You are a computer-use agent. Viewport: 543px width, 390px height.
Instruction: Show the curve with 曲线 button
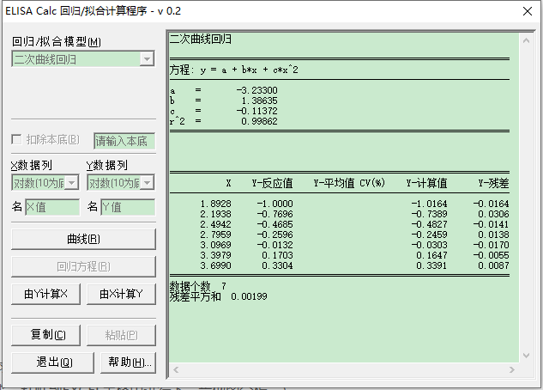click(83, 239)
